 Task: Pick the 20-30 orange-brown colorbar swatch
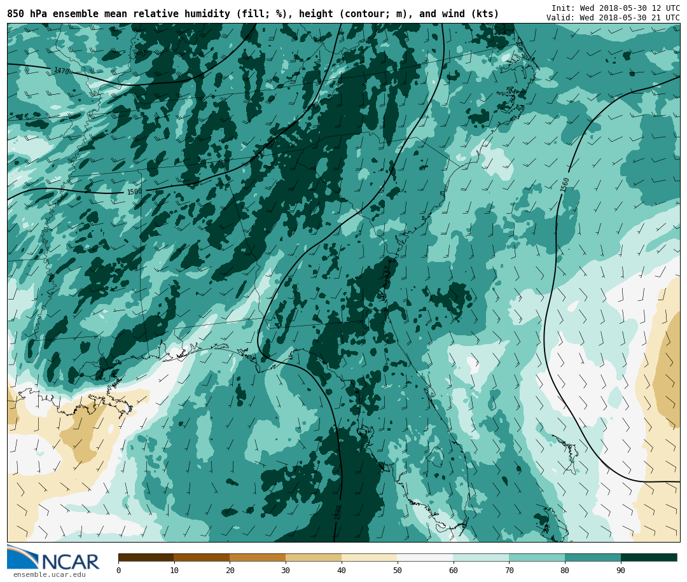coord(258,557)
